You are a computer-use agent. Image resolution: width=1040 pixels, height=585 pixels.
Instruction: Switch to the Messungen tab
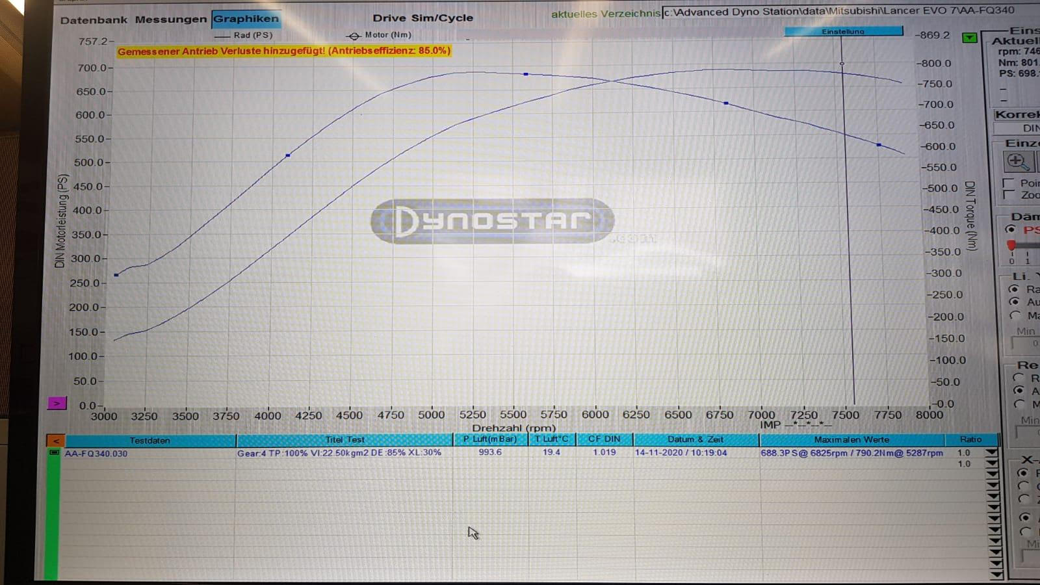(170, 19)
